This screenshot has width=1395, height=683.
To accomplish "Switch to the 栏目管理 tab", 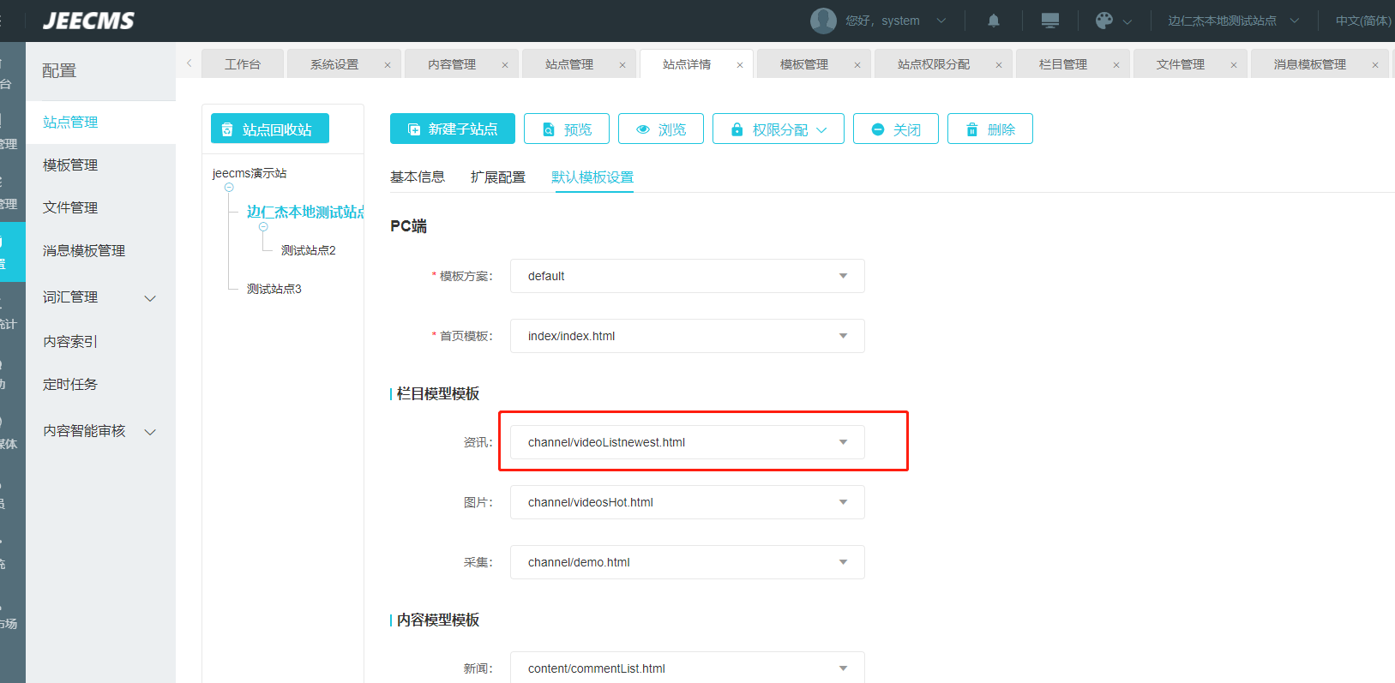I will [x=1063, y=64].
